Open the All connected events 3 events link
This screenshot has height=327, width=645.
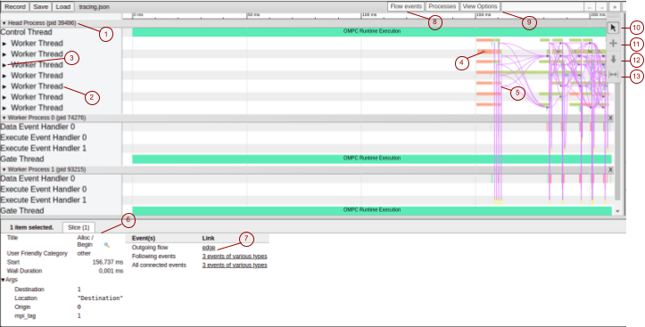235,266
